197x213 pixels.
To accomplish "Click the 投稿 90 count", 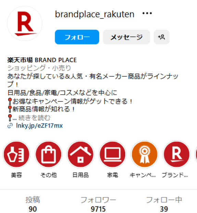I will [x=33, y=204].
